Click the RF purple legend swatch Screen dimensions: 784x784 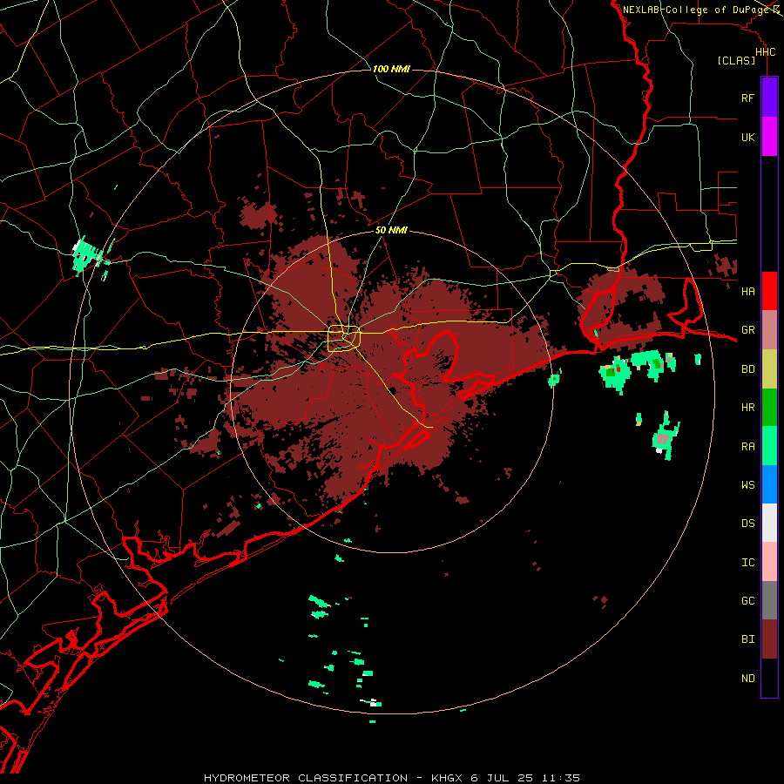click(x=769, y=98)
